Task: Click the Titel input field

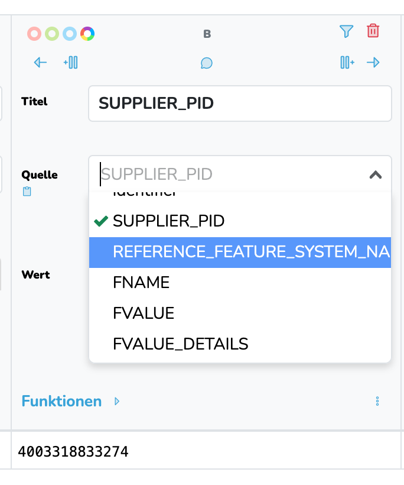Action: pyautogui.click(x=240, y=104)
